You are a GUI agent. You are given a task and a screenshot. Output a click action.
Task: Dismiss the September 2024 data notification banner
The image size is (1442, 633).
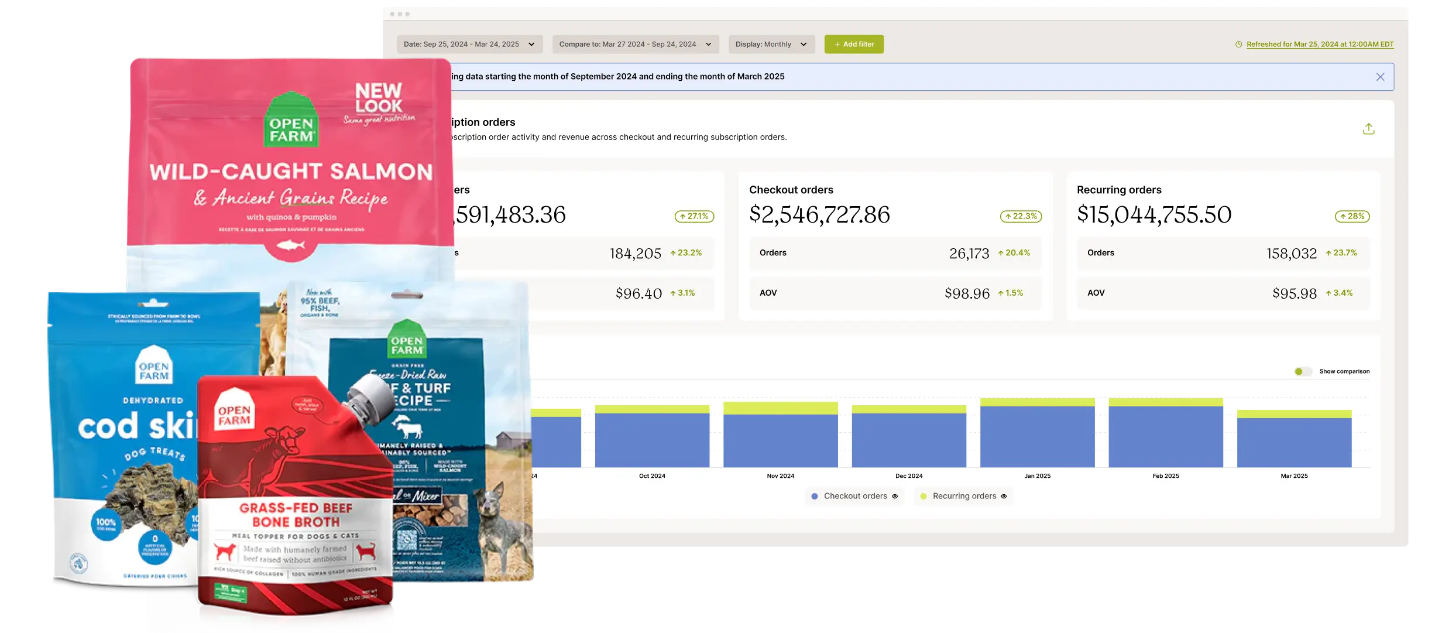(1381, 77)
